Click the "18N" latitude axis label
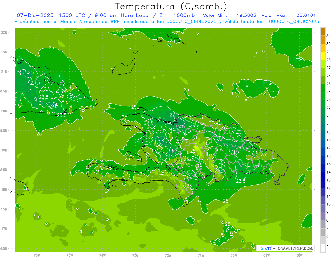The width and height of the screenshot is (336, 259). tap(4, 189)
